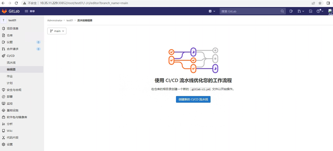Open the help question mark dropdown
The height and width of the screenshot is (151, 333).
pyautogui.click(x=320, y=11)
